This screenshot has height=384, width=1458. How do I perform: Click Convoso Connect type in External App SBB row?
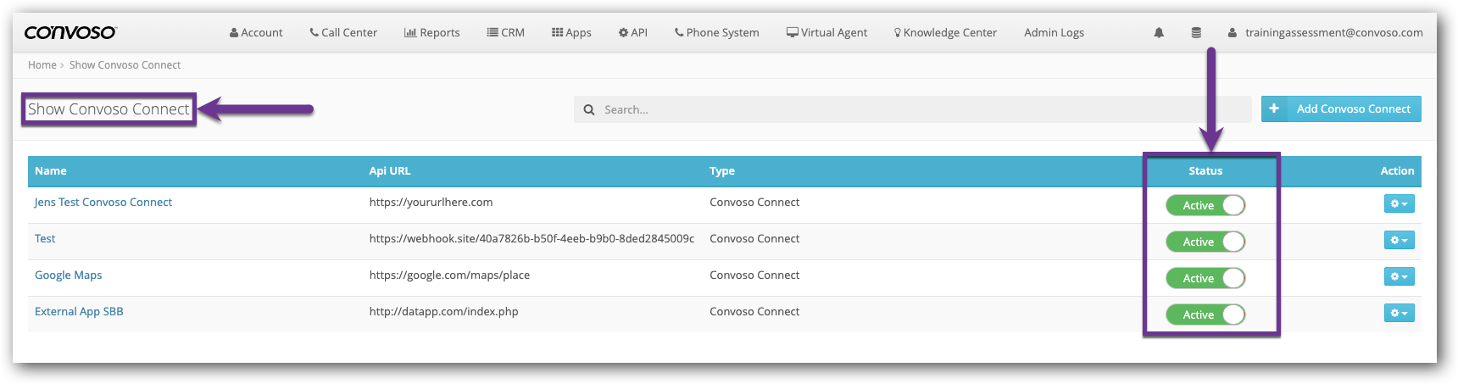point(754,312)
